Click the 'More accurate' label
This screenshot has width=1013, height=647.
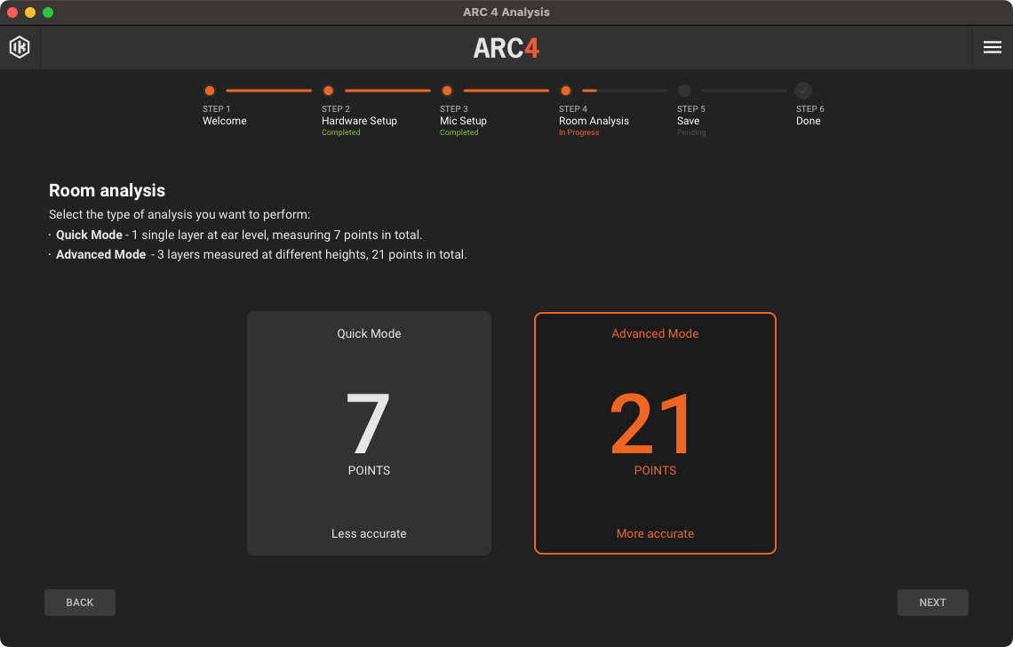655,534
